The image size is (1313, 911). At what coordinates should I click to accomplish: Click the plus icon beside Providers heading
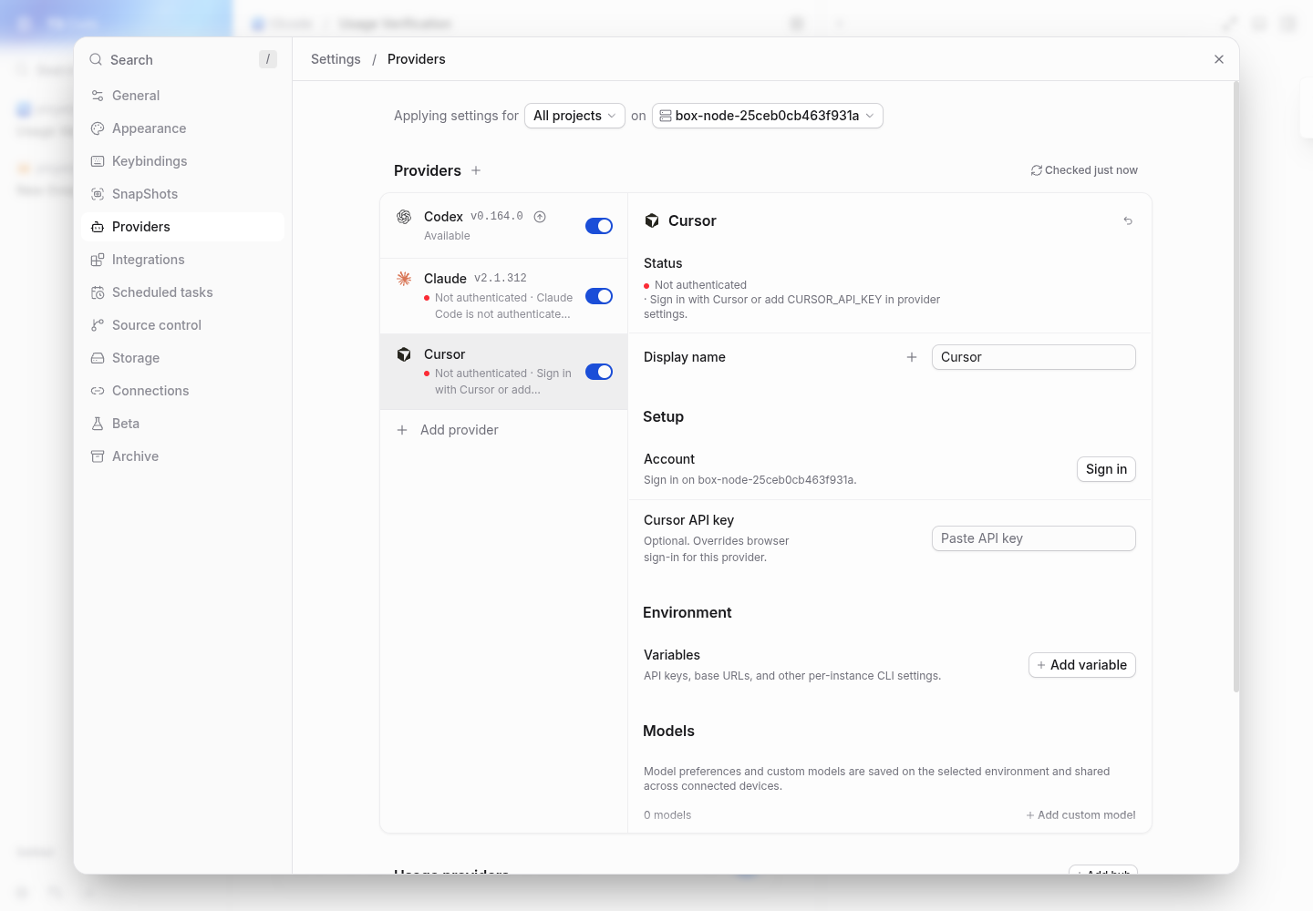point(476,170)
